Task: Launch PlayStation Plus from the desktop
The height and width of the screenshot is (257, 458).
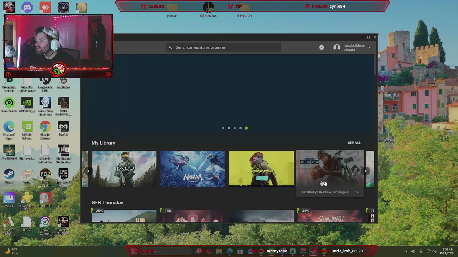Action: pyautogui.click(x=27, y=201)
